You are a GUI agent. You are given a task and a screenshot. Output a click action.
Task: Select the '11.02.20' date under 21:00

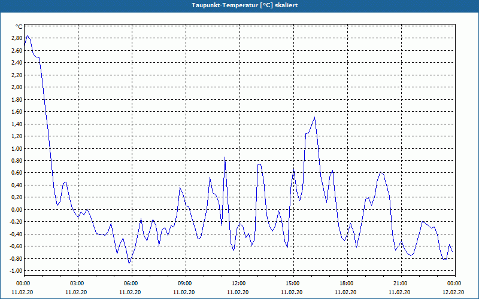[x=399, y=292]
